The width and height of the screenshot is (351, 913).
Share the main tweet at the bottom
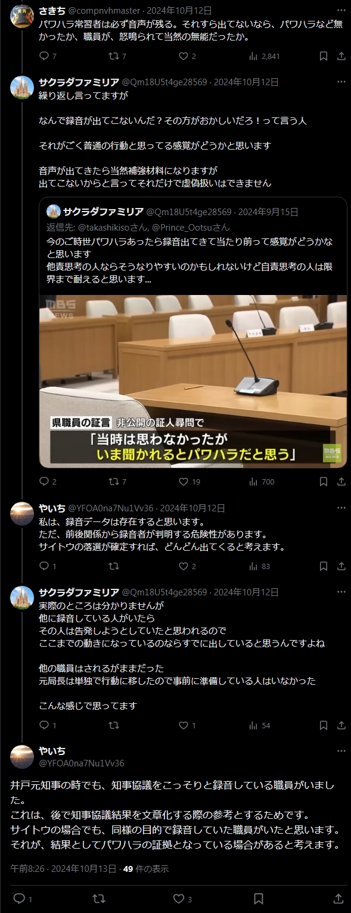pyautogui.click(x=338, y=898)
